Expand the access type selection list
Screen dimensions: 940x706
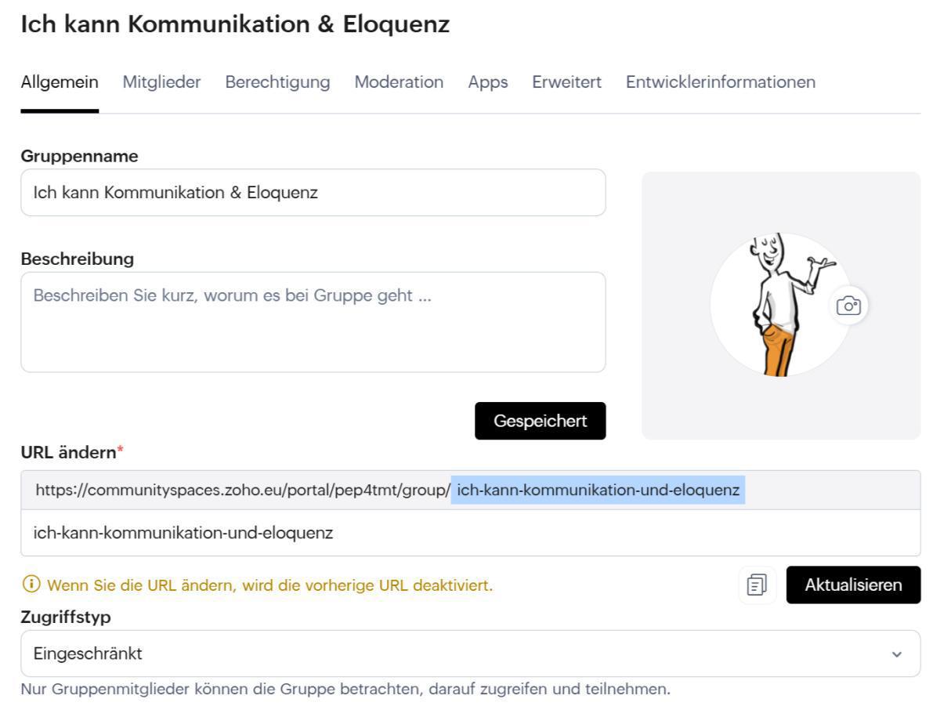point(898,652)
